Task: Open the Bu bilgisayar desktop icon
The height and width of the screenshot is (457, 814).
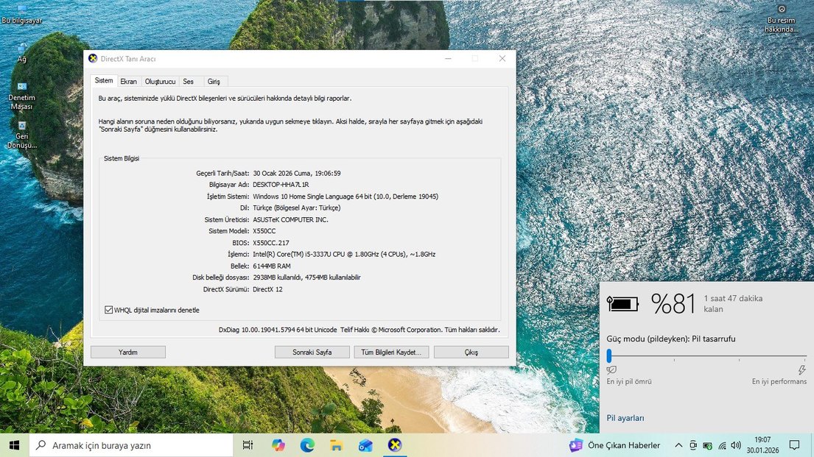Action: tap(22, 10)
